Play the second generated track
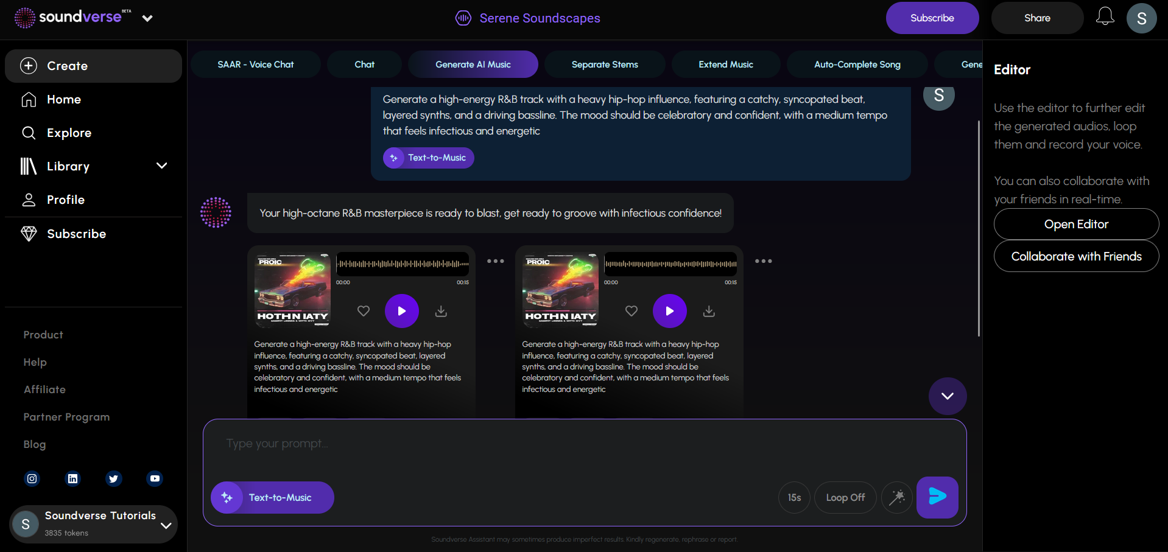 (x=670, y=311)
